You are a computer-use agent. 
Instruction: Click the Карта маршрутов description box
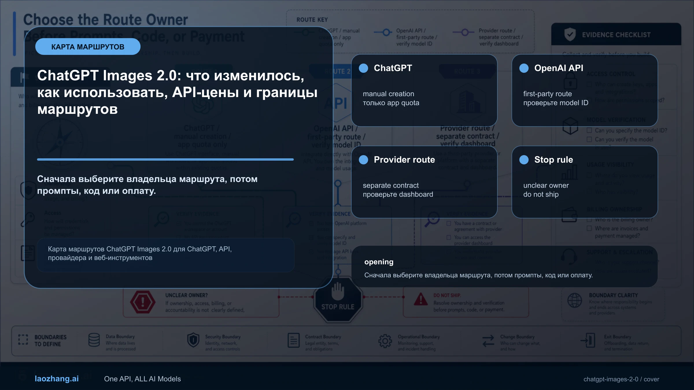pos(166,255)
